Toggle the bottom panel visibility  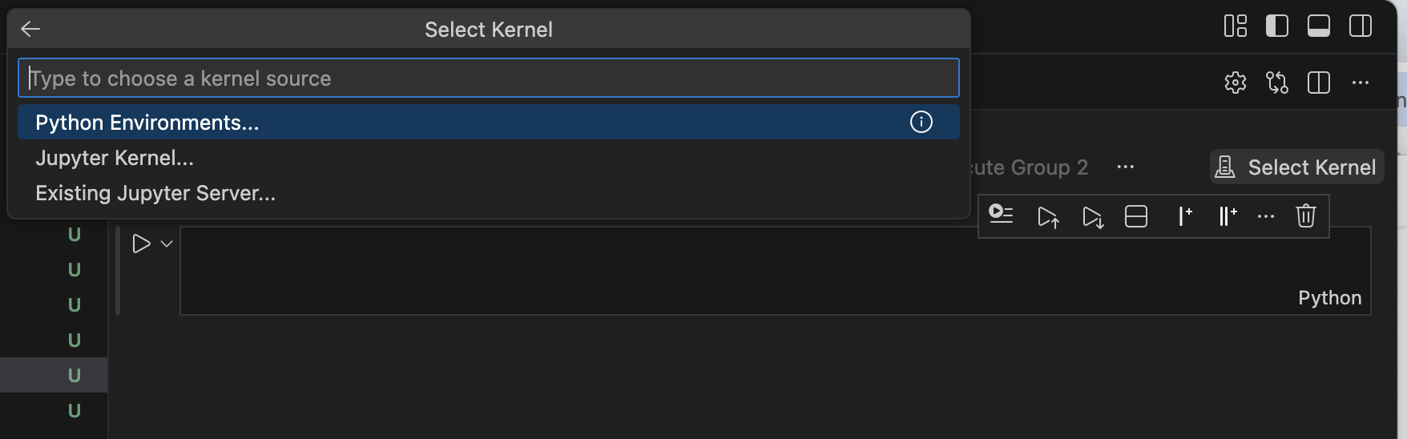tap(1318, 26)
